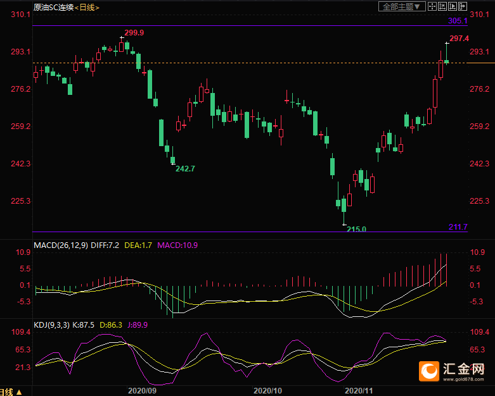
Task: Click the 259.2 right price axis label
Action: pos(479,127)
